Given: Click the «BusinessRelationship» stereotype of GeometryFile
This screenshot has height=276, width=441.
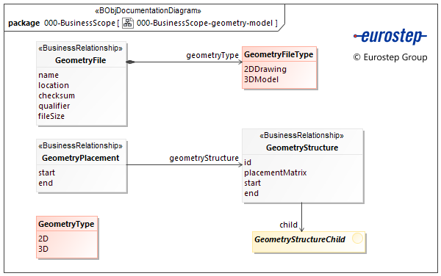Looking at the screenshot, I should 80,48.
